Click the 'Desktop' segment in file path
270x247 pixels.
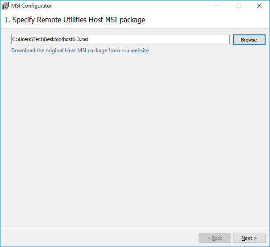click(54, 40)
